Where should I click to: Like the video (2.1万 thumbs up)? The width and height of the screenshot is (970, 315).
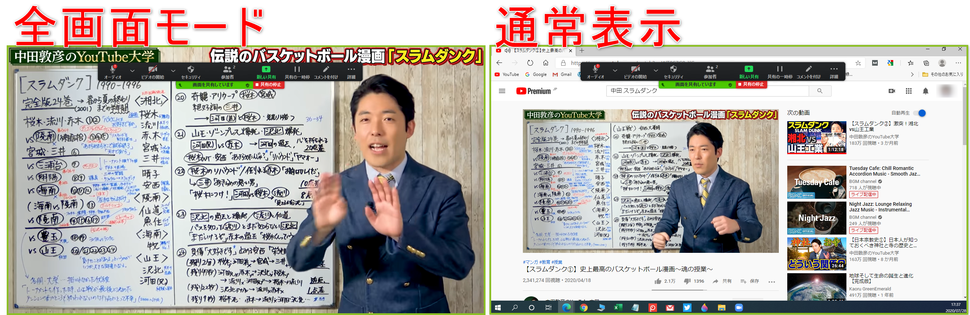pos(665,281)
